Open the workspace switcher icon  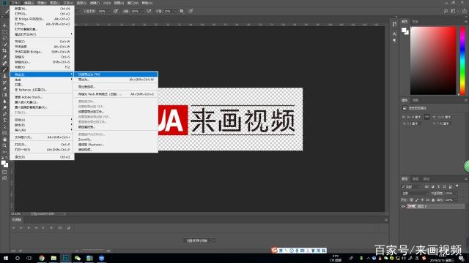453,11
